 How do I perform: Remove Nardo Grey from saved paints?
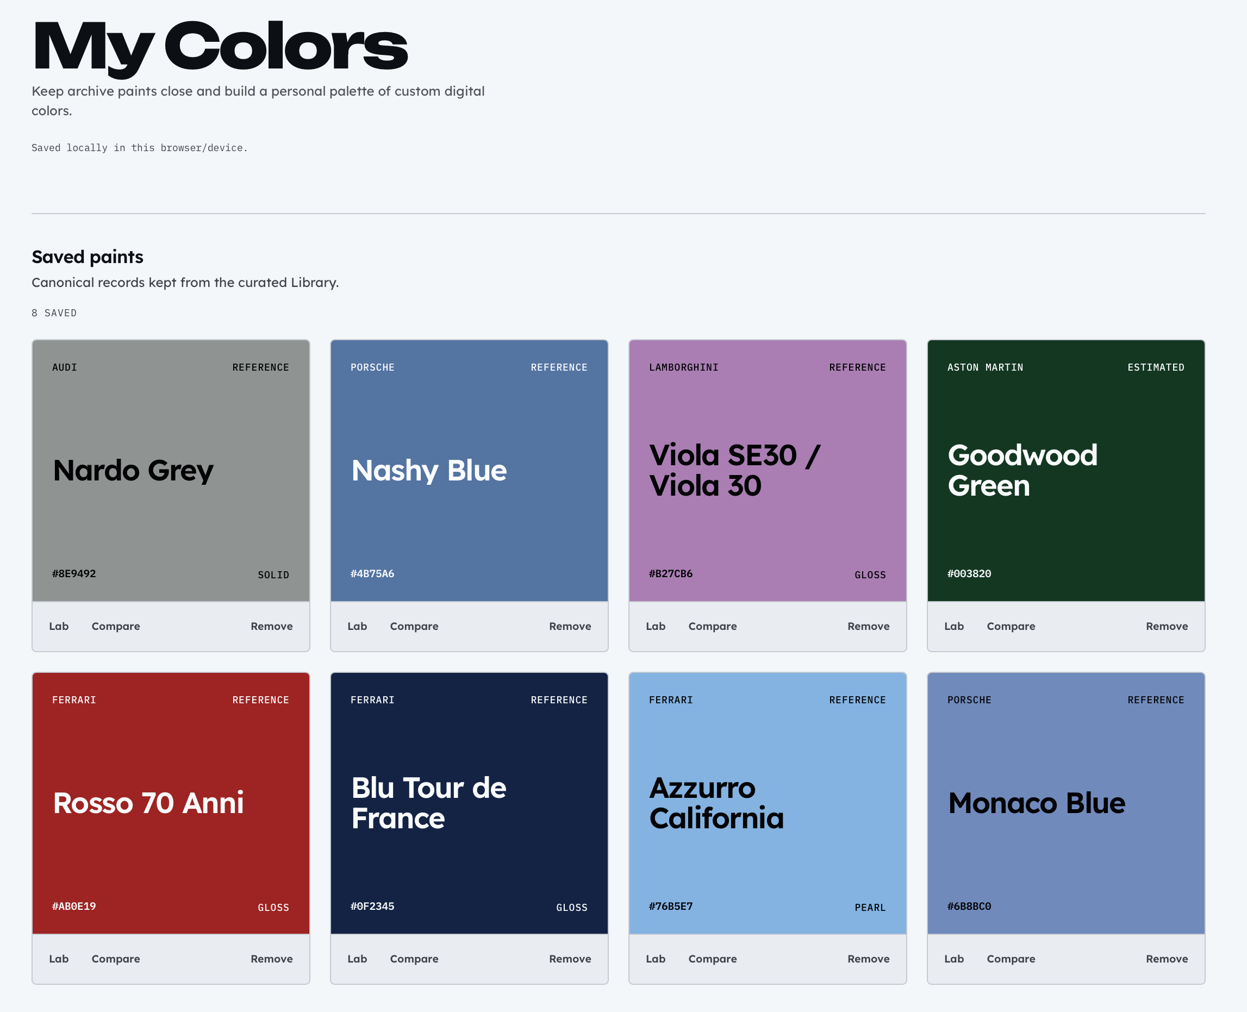272,626
